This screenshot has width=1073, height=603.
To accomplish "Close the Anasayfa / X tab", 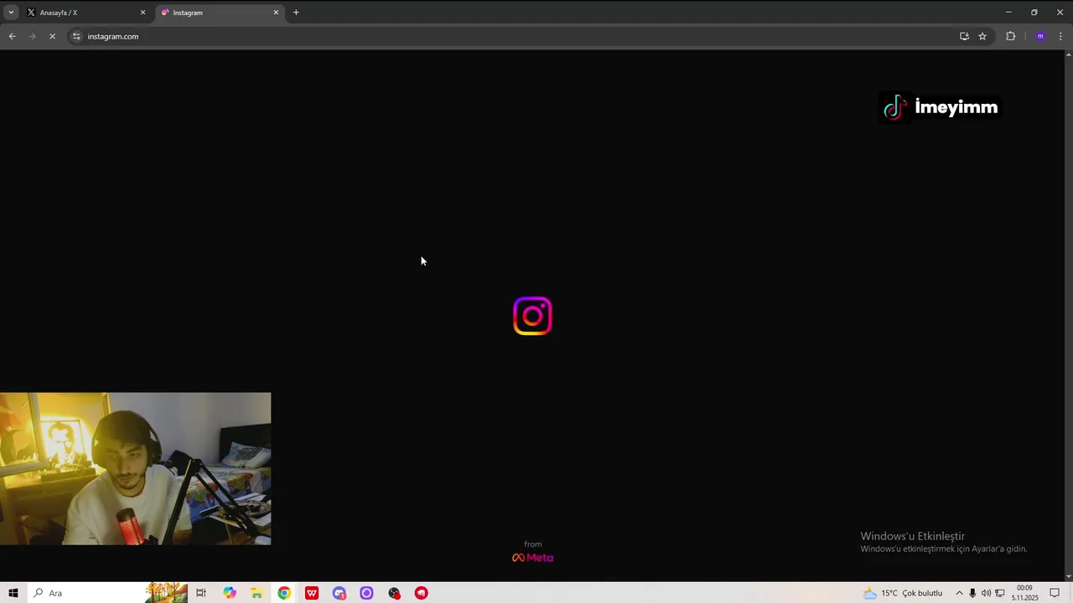I will point(143,13).
